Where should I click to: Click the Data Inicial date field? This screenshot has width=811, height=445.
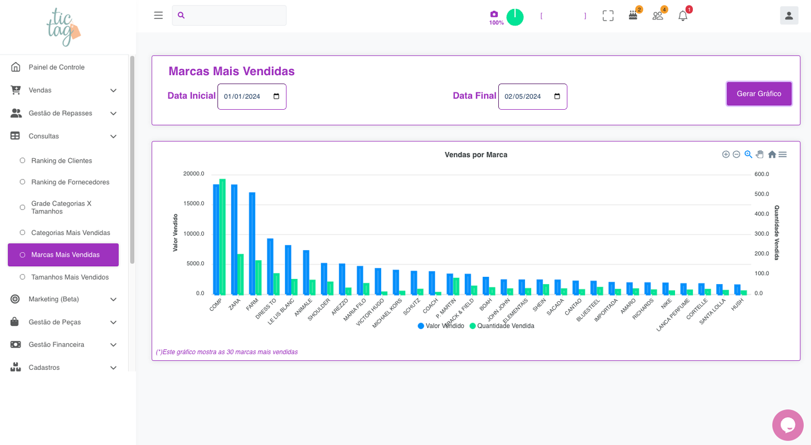tap(252, 96)
